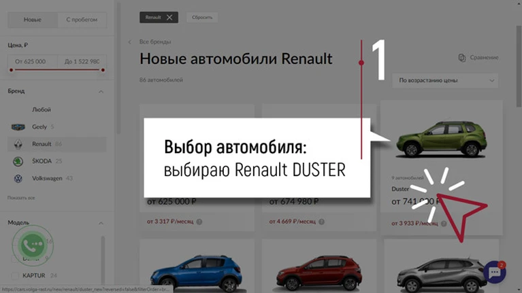The width and height of the screenshot is (522, 293).
Task: Click info icon beside от 3 317 ₽/месяц
Action: coord(199,222)
